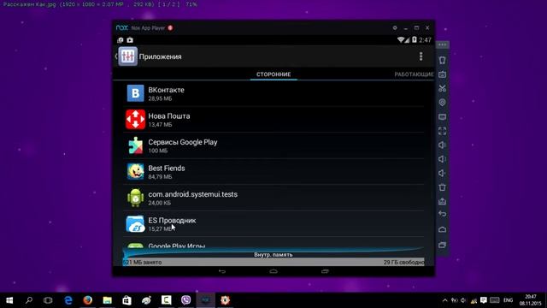Click the ВКонтакте app icon
The width and height of the screenshot is (547, 308).
pos(135,93)
